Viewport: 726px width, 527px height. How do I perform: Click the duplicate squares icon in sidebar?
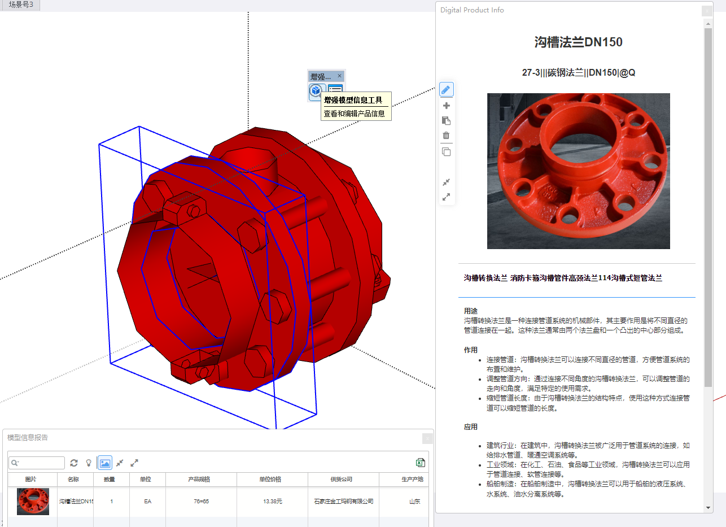446,152
